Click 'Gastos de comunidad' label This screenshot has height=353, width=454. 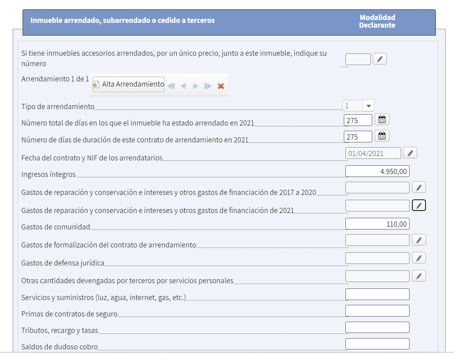(x=56, y=227)
